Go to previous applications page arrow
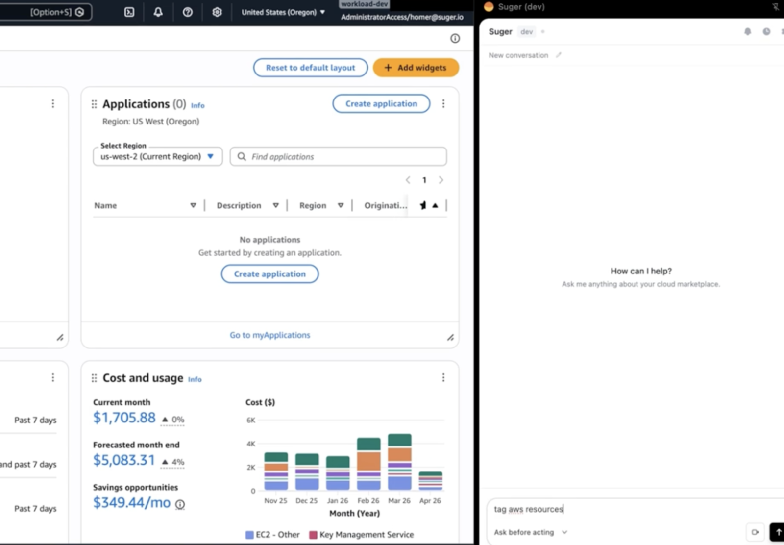Viewport: 784px width, 545px height. click(408, 180)
